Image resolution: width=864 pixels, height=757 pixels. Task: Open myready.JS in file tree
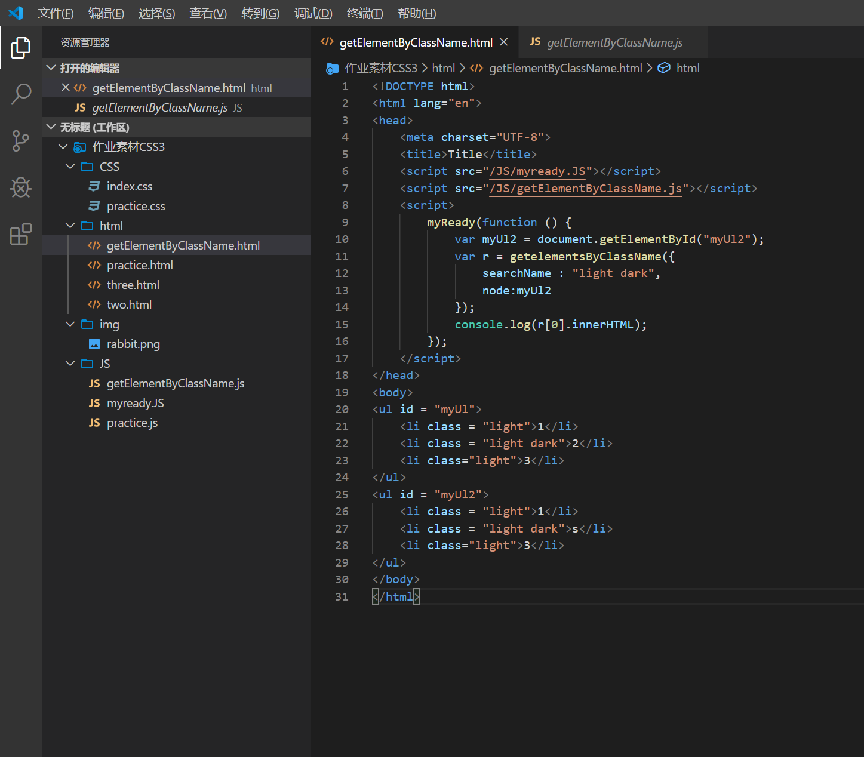pos(177,403)
